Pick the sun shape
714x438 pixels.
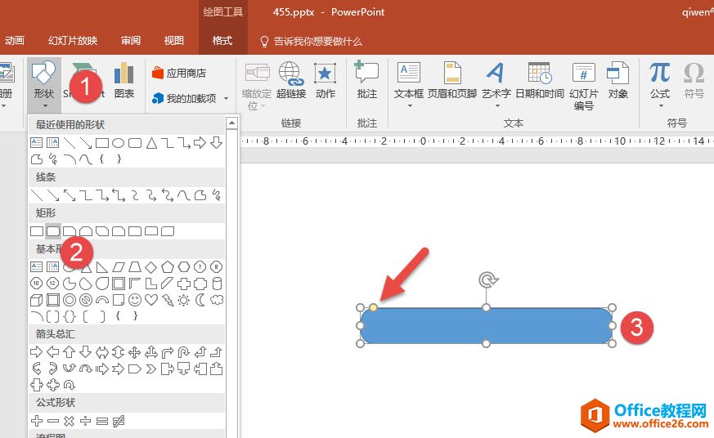[183, 300]
